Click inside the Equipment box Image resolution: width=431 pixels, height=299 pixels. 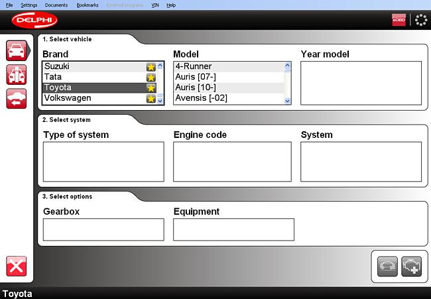coord(233,229)
